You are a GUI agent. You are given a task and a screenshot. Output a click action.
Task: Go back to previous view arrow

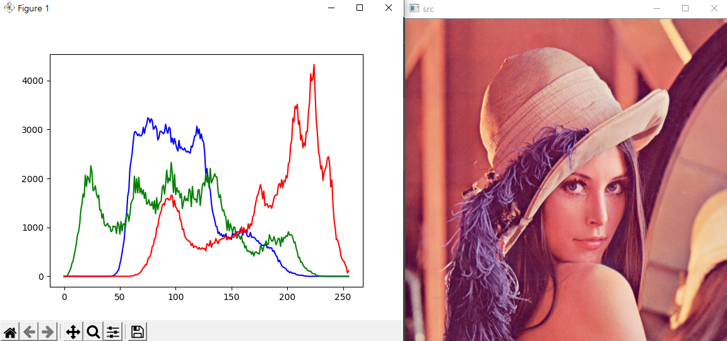pos(29,332)
